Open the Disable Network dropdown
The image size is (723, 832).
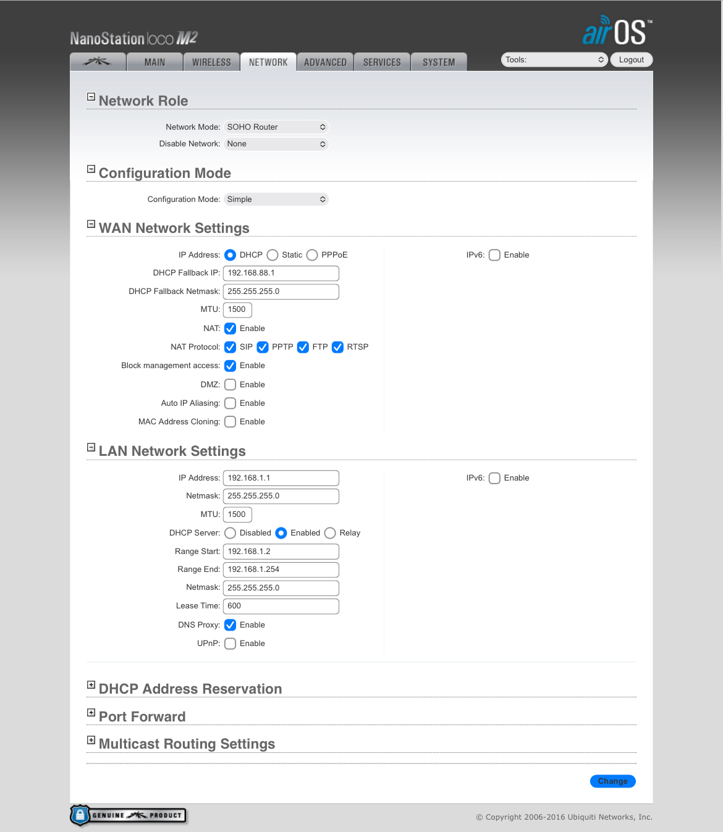click(276, 144)
